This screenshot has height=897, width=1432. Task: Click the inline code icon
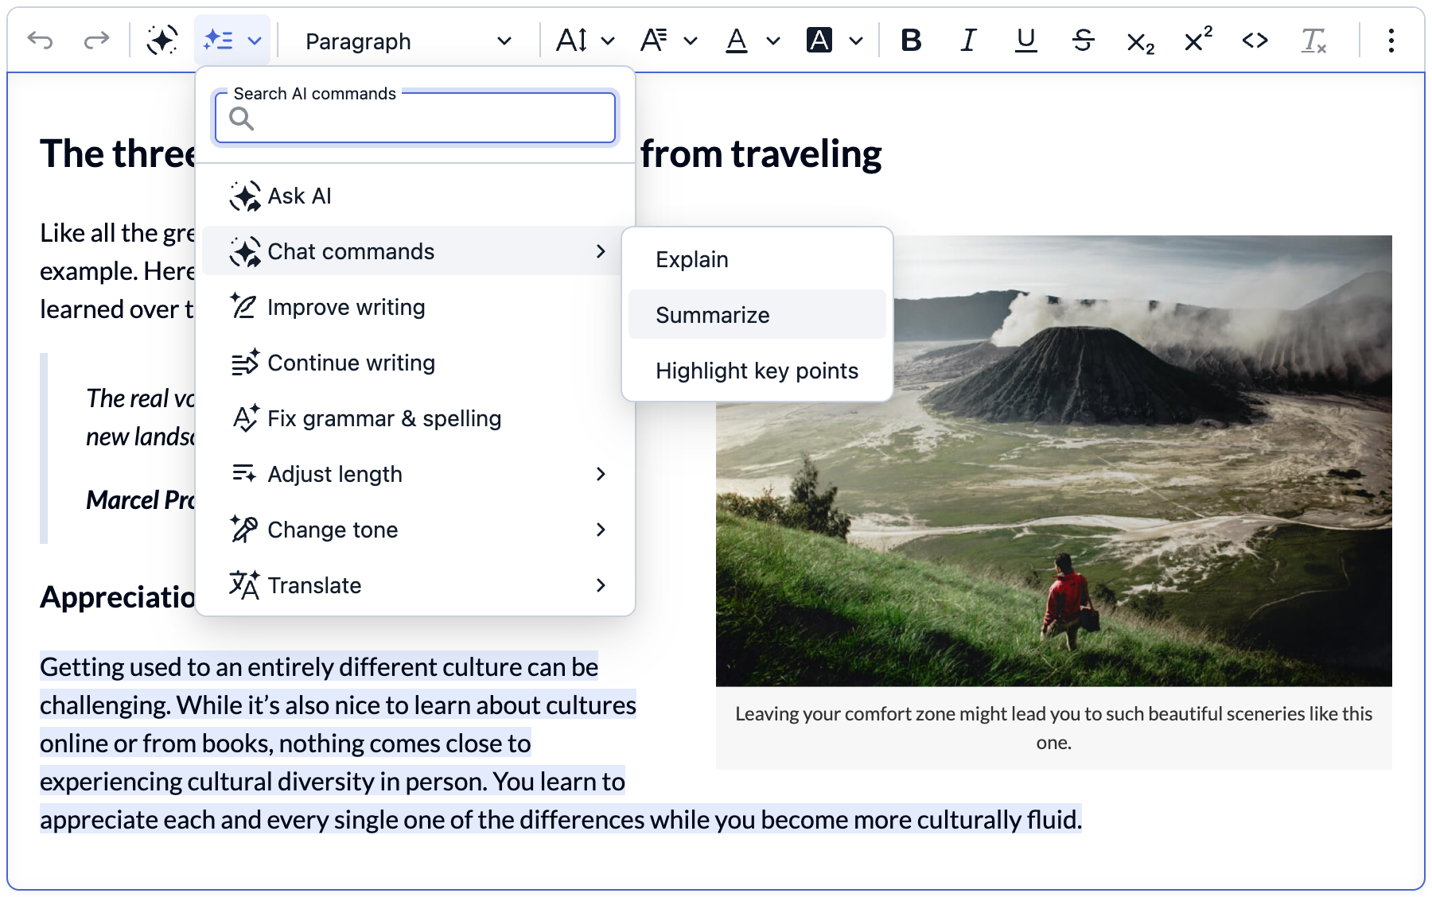(1255, 40)
